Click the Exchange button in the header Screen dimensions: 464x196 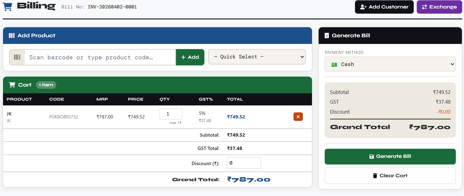tap(439, 7)
